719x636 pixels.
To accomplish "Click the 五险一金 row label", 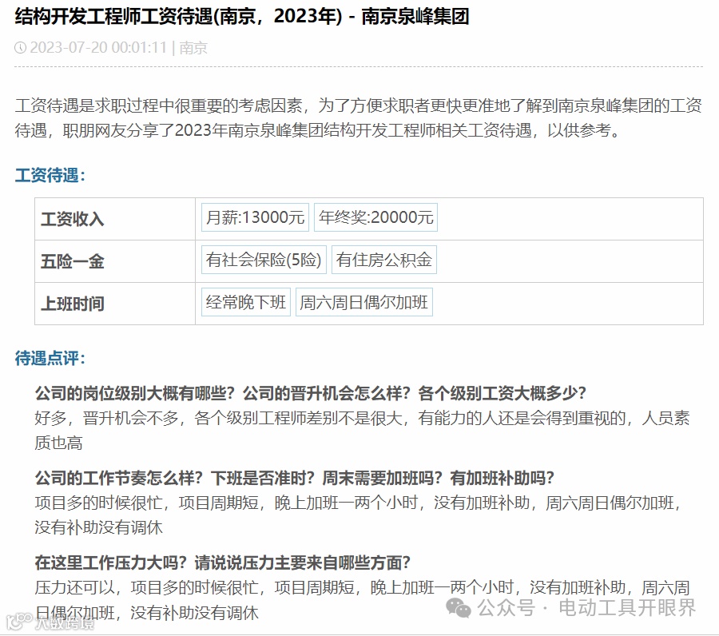I will coord(73,261).
